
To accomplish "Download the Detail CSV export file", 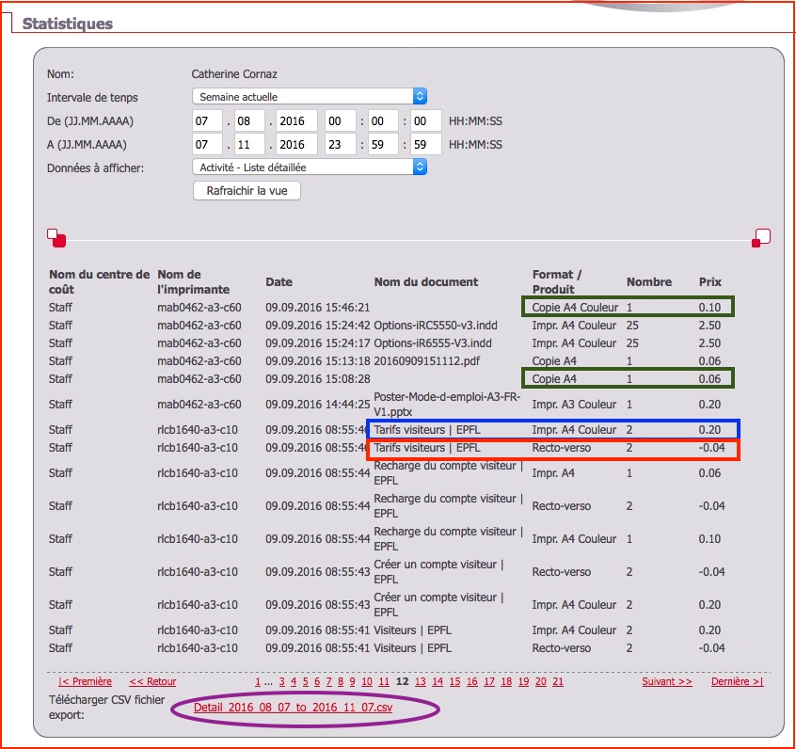I will coord(293,708).
